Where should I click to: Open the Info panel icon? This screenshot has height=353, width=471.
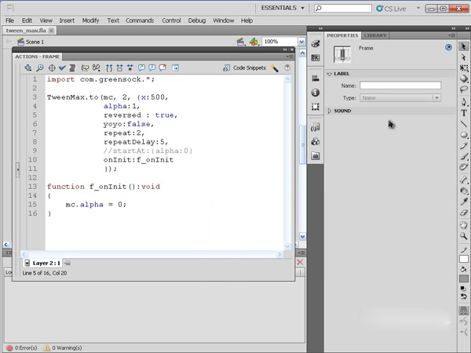point(316,92)
